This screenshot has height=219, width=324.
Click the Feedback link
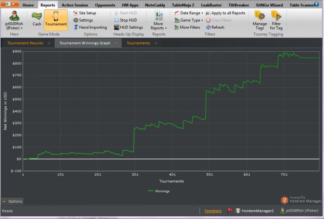coord(213,211)
